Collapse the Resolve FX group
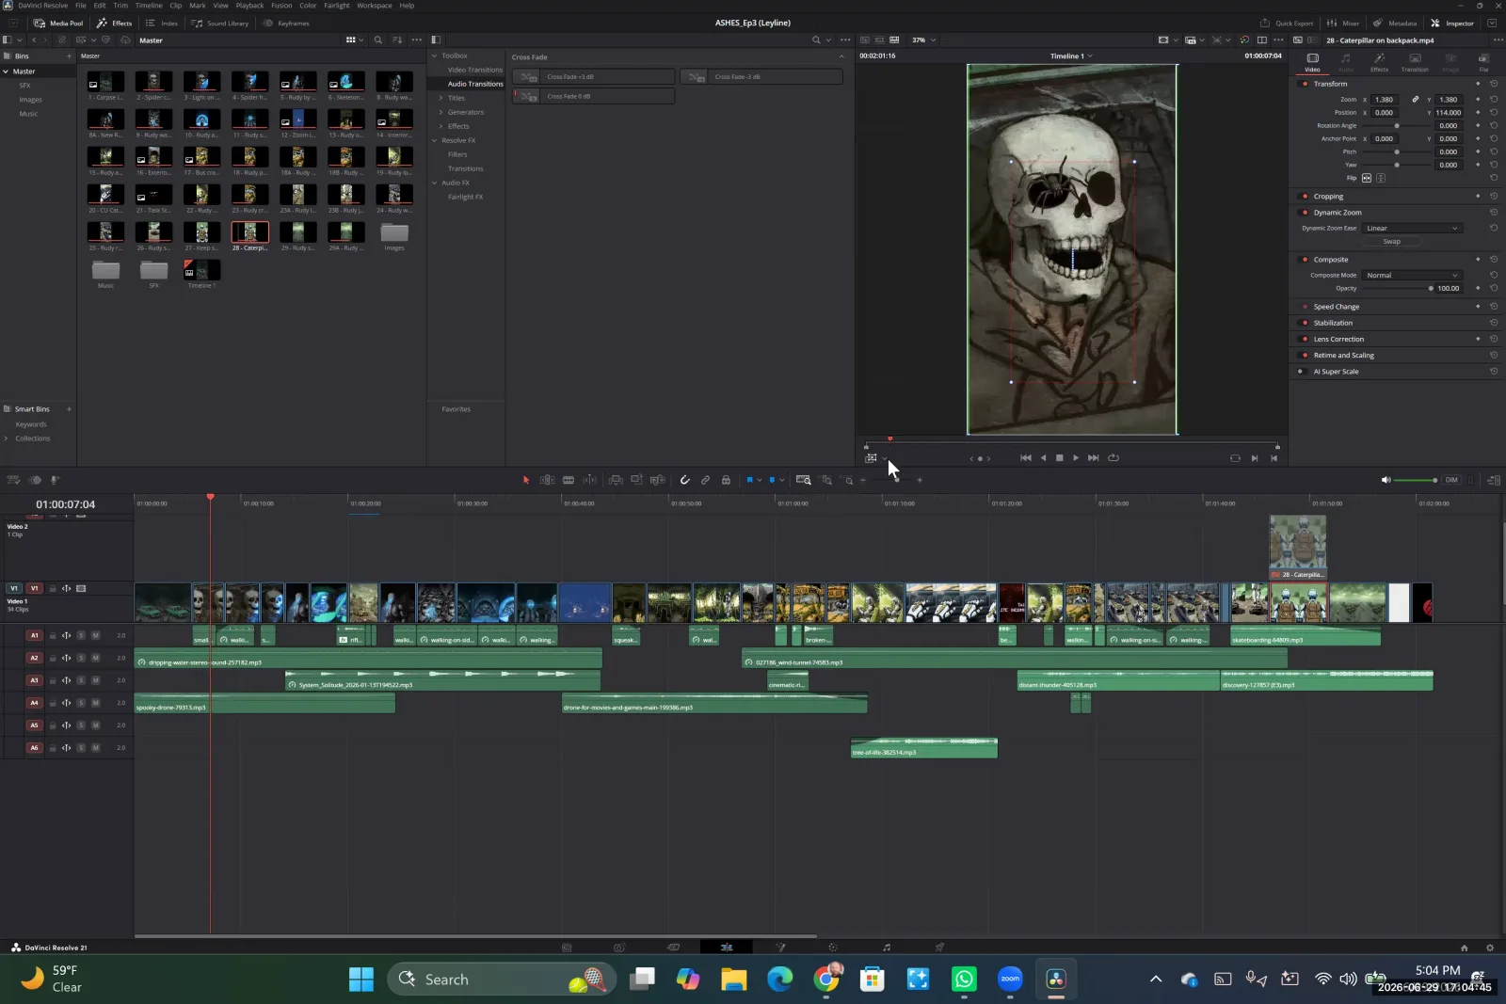 (434, 140)
